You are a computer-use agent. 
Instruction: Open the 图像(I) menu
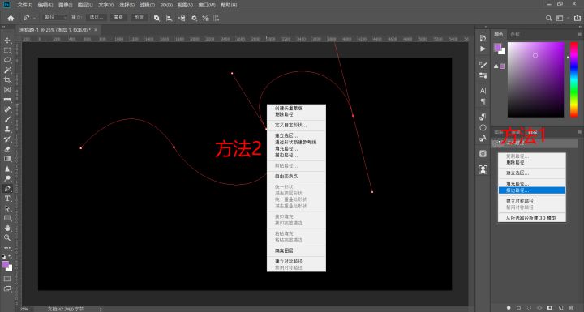66,5
